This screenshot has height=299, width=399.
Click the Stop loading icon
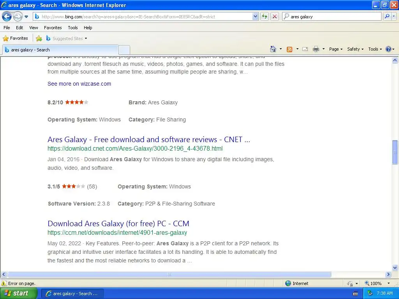275,16
